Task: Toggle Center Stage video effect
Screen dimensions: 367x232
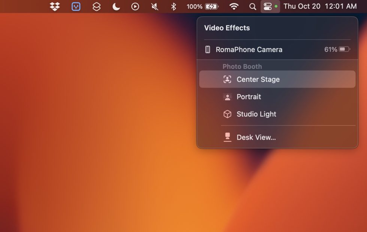Action: (277, 79)
